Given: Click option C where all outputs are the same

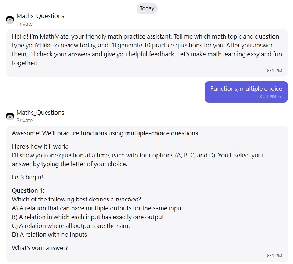Looking at the screenshot, I should [x=72, y=226].
